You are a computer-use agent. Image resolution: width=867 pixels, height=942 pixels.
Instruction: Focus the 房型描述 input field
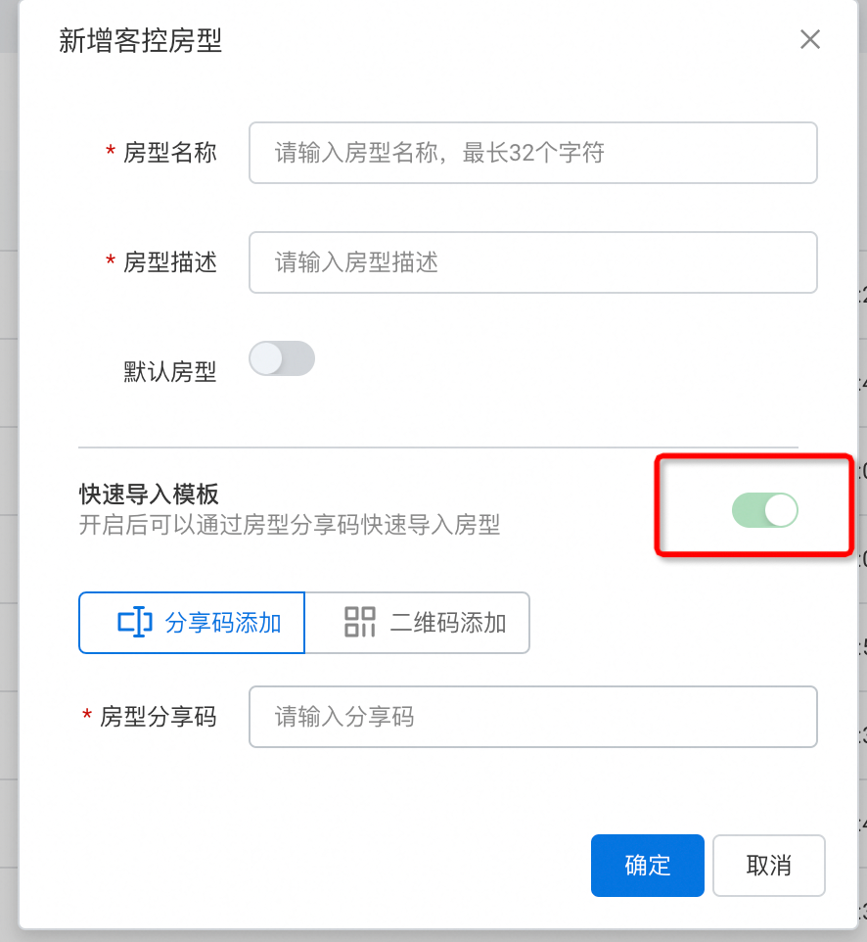(533, 262)
